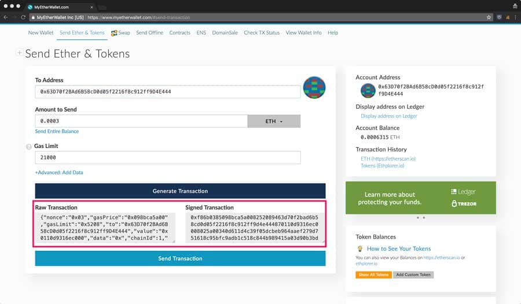The image size is (521, 304).
Task: Click Show All Tokens button
Action: point(374,275)
